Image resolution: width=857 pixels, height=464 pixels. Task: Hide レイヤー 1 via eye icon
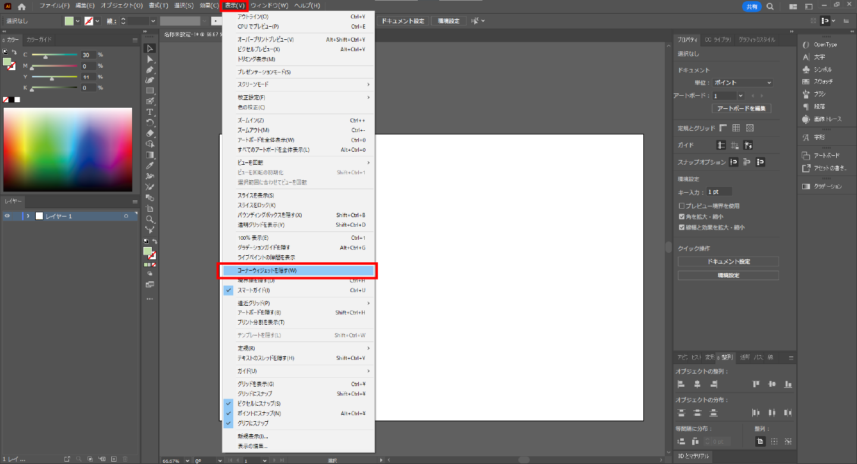point(7,216)
